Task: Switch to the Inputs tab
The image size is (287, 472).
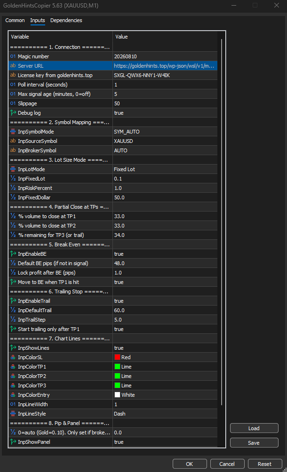Action: pyautogui.click(x=37, y=20)
